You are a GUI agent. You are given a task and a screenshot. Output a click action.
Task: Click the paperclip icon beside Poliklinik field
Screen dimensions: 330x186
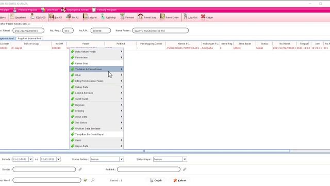[185, 169]
